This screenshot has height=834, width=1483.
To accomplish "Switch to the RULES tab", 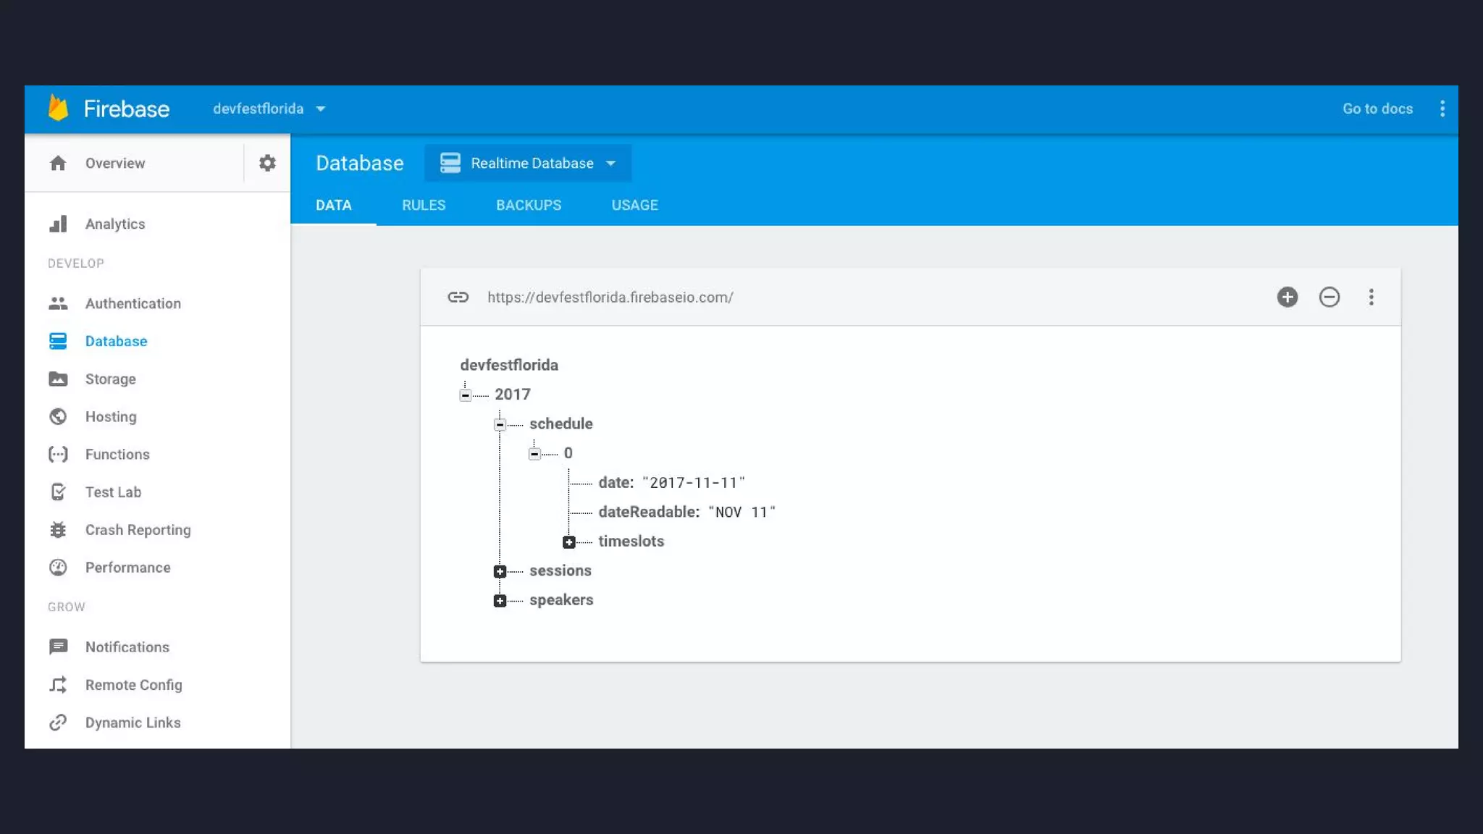I will [x=424, y=206].
